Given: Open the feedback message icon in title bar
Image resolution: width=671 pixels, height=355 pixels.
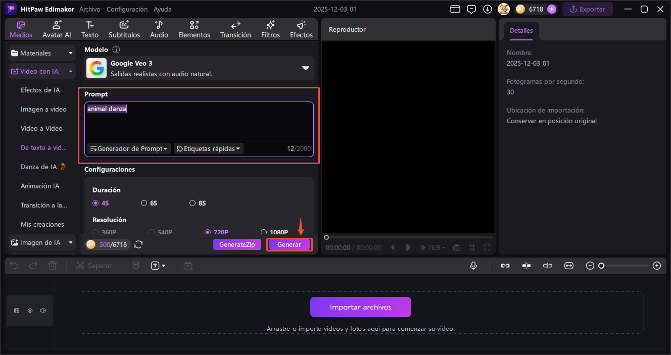Looking at the screenshot, I should 471,9.
